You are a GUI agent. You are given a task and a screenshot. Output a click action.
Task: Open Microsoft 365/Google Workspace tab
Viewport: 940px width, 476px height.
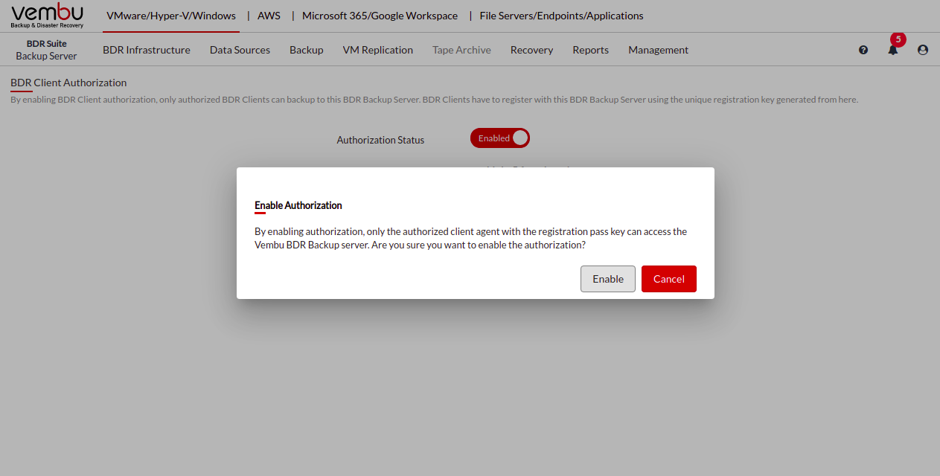pos(380,16)
